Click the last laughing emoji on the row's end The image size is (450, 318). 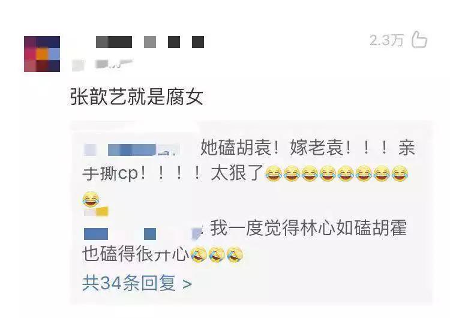point(400,173)
